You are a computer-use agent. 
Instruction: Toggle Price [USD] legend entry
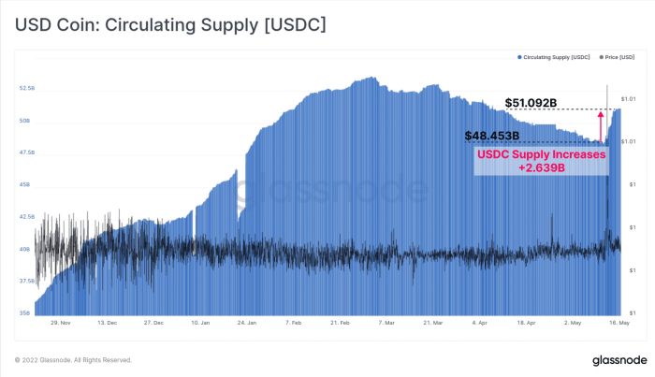tap(617, 57)
